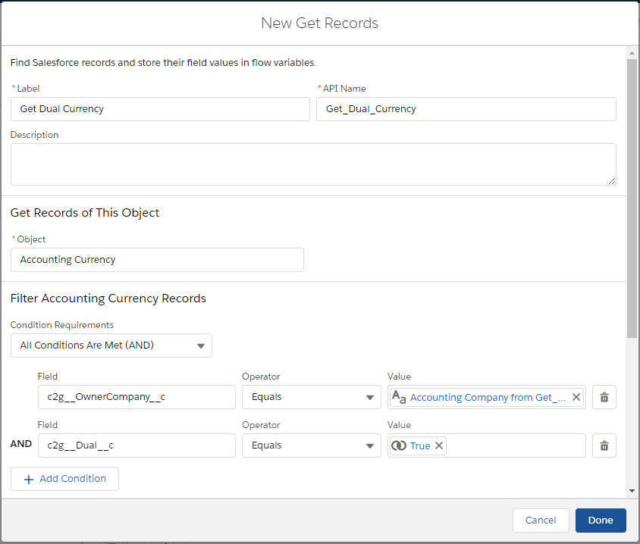The image size is (640, 544).
Task: Cancel the New Get Records dialog
Action: (x=541, y=521)
